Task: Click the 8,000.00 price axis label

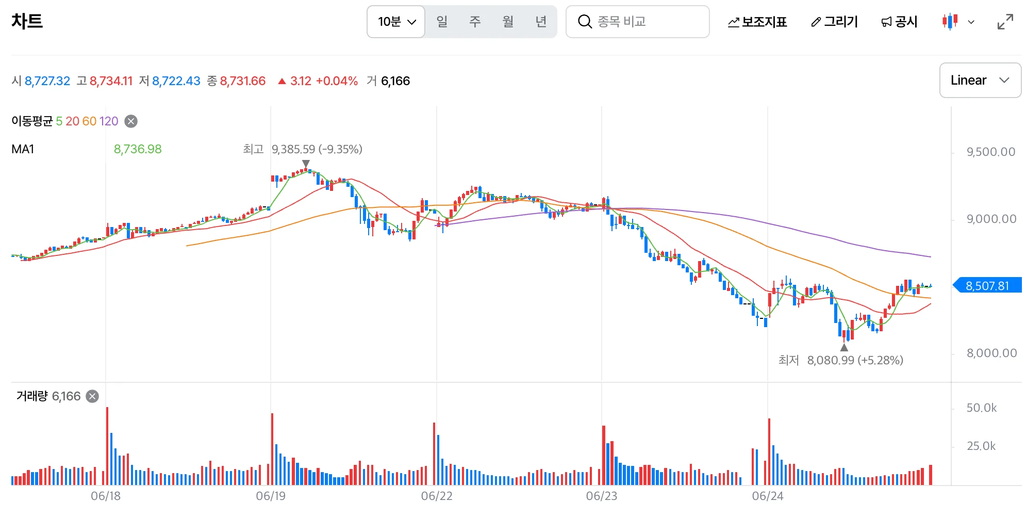Action: (992, 353)
